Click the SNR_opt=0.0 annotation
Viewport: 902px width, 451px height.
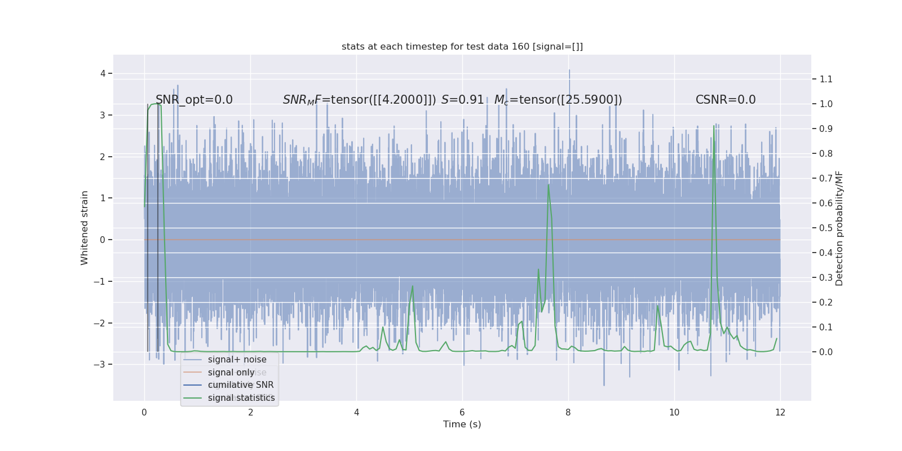click(194, 100)
